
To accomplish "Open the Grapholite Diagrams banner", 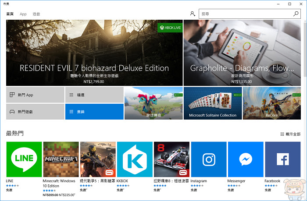I will [242, 53].
